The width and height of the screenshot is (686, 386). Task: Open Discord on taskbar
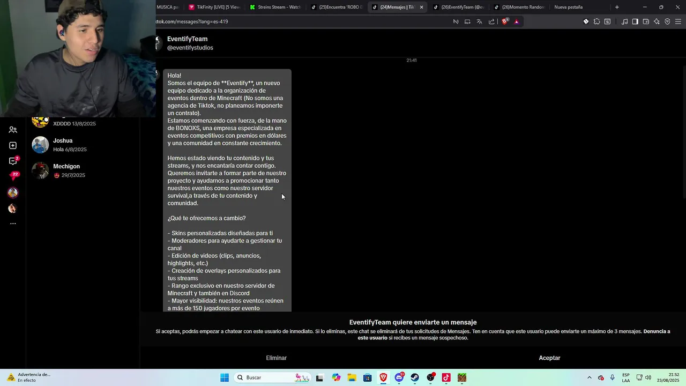[399, 377]
